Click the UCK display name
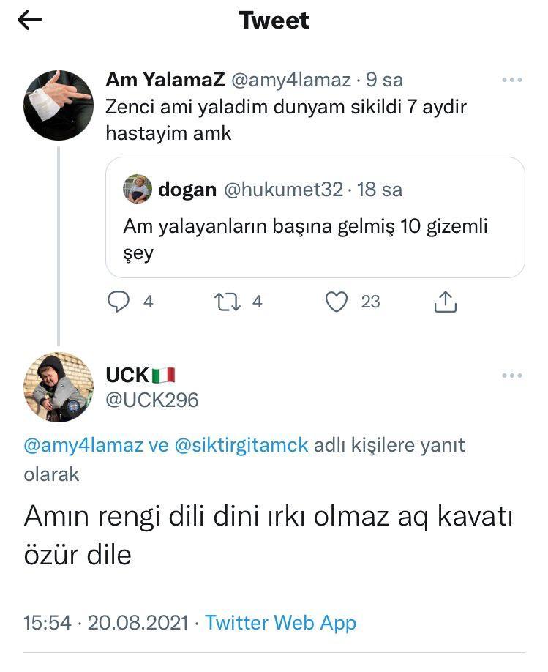548x672 pixels. pos(128,375)
